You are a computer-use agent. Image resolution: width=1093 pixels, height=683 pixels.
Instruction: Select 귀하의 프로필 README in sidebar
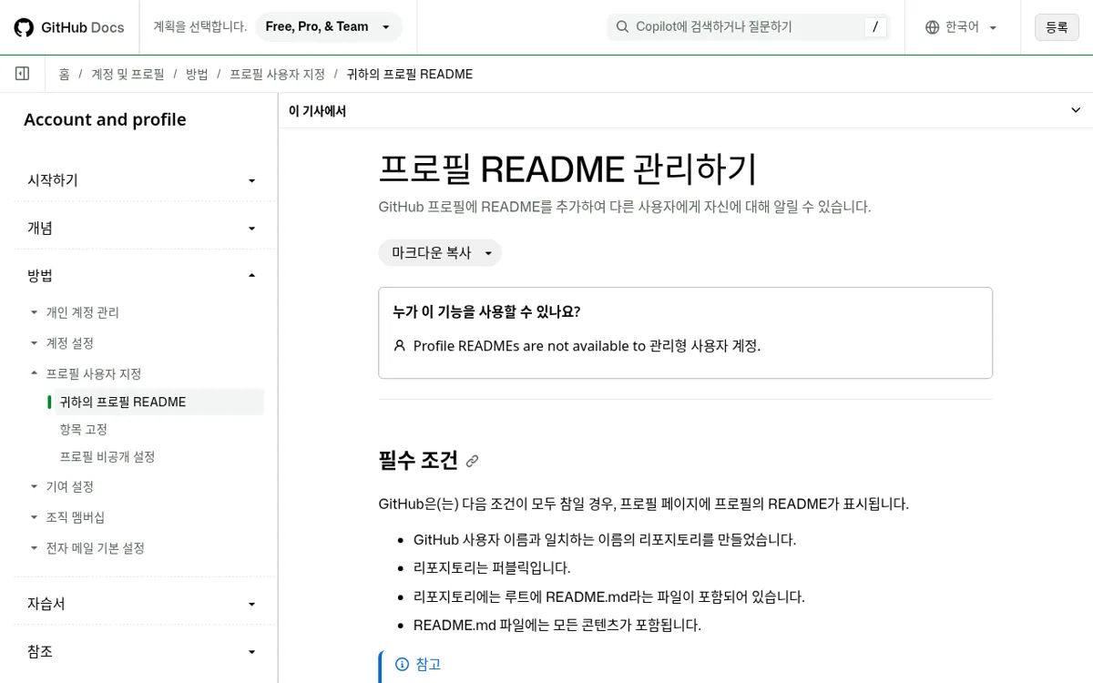(159, 402)
